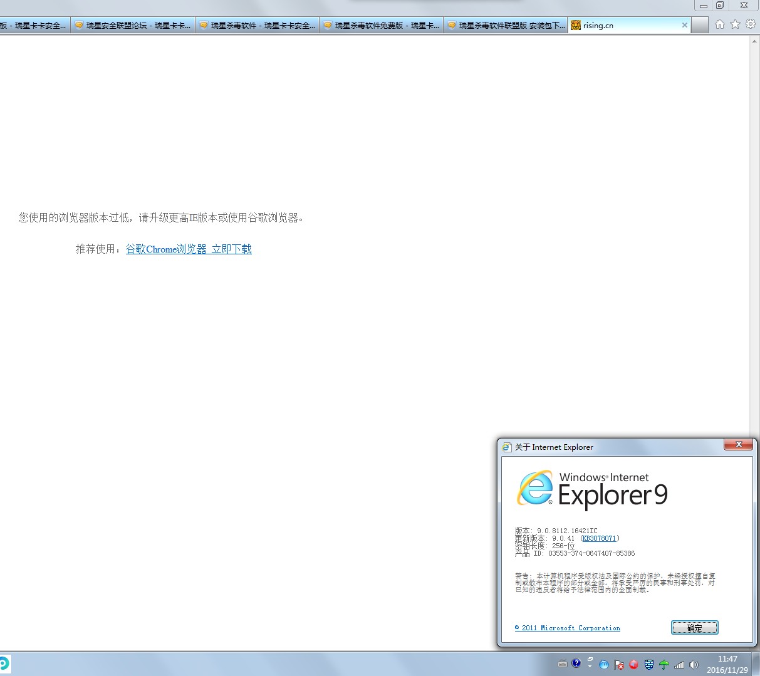Image resolution: width=760 pixels, height=676 pixels.
Task: Click 确定 in the About Internet Explorer dialog
Action: (x=694, y=628)
